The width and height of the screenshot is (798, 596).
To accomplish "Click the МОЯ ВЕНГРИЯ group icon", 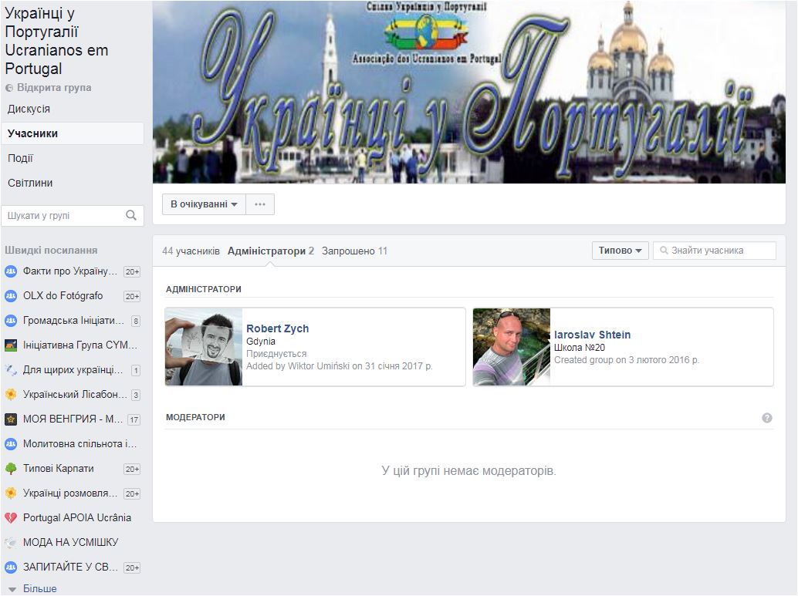I will 11,419.
